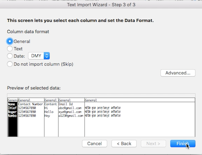
Task: Open the DMY date order dropdown
Action: 39,56
